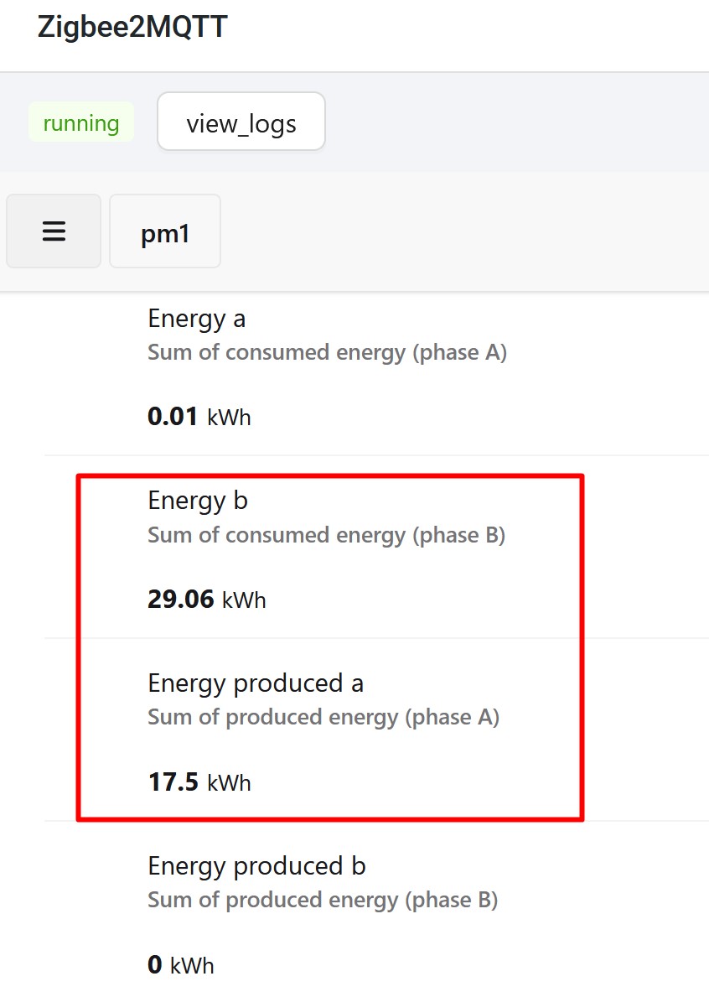Viewport: 709px width, 997px height.
Task: Click the 17.5 energy value
Action: [x=173, y=782]
